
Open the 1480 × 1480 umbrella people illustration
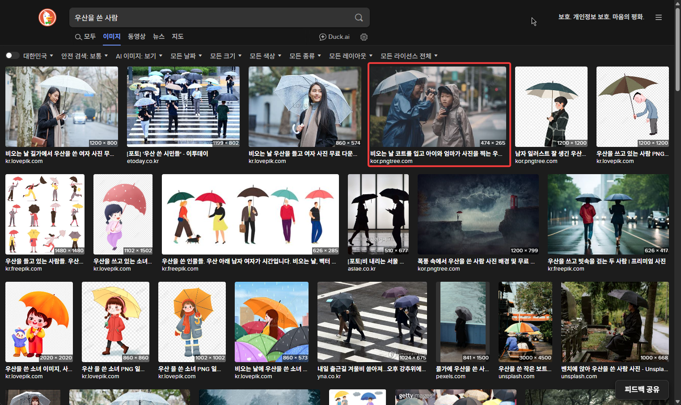(45, 214)
